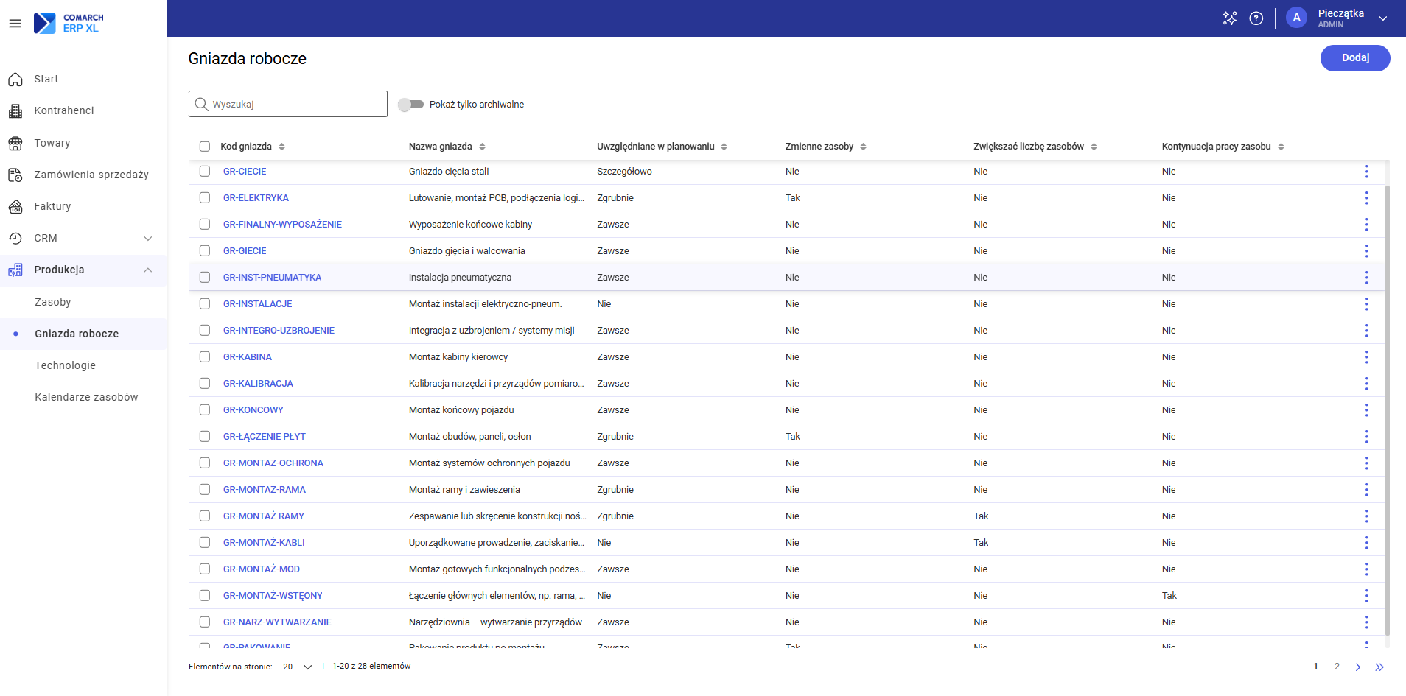Select the GR-CIECIE row checkbox
Viewport: 1406px width, 696px height.
click(x=205, y=171)
